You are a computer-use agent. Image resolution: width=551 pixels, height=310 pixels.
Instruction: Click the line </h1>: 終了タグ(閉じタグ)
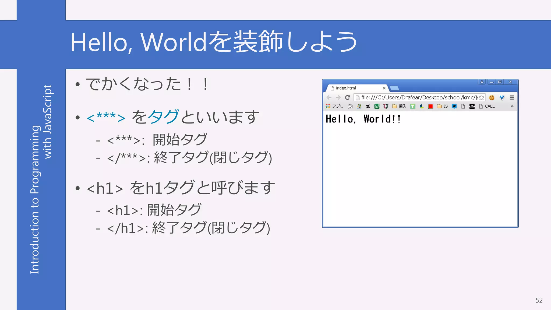pyautogui.click(x=188, y=228)
